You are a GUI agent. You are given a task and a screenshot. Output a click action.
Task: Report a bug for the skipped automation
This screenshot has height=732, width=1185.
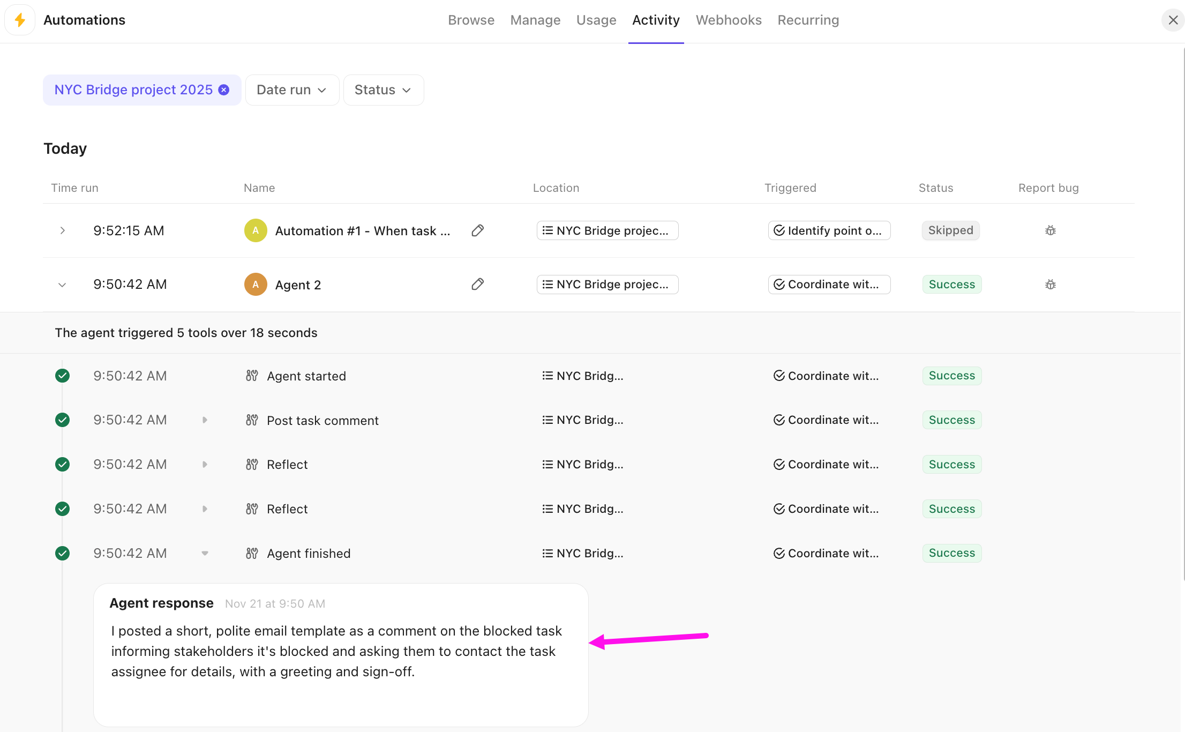(1049, 230)
